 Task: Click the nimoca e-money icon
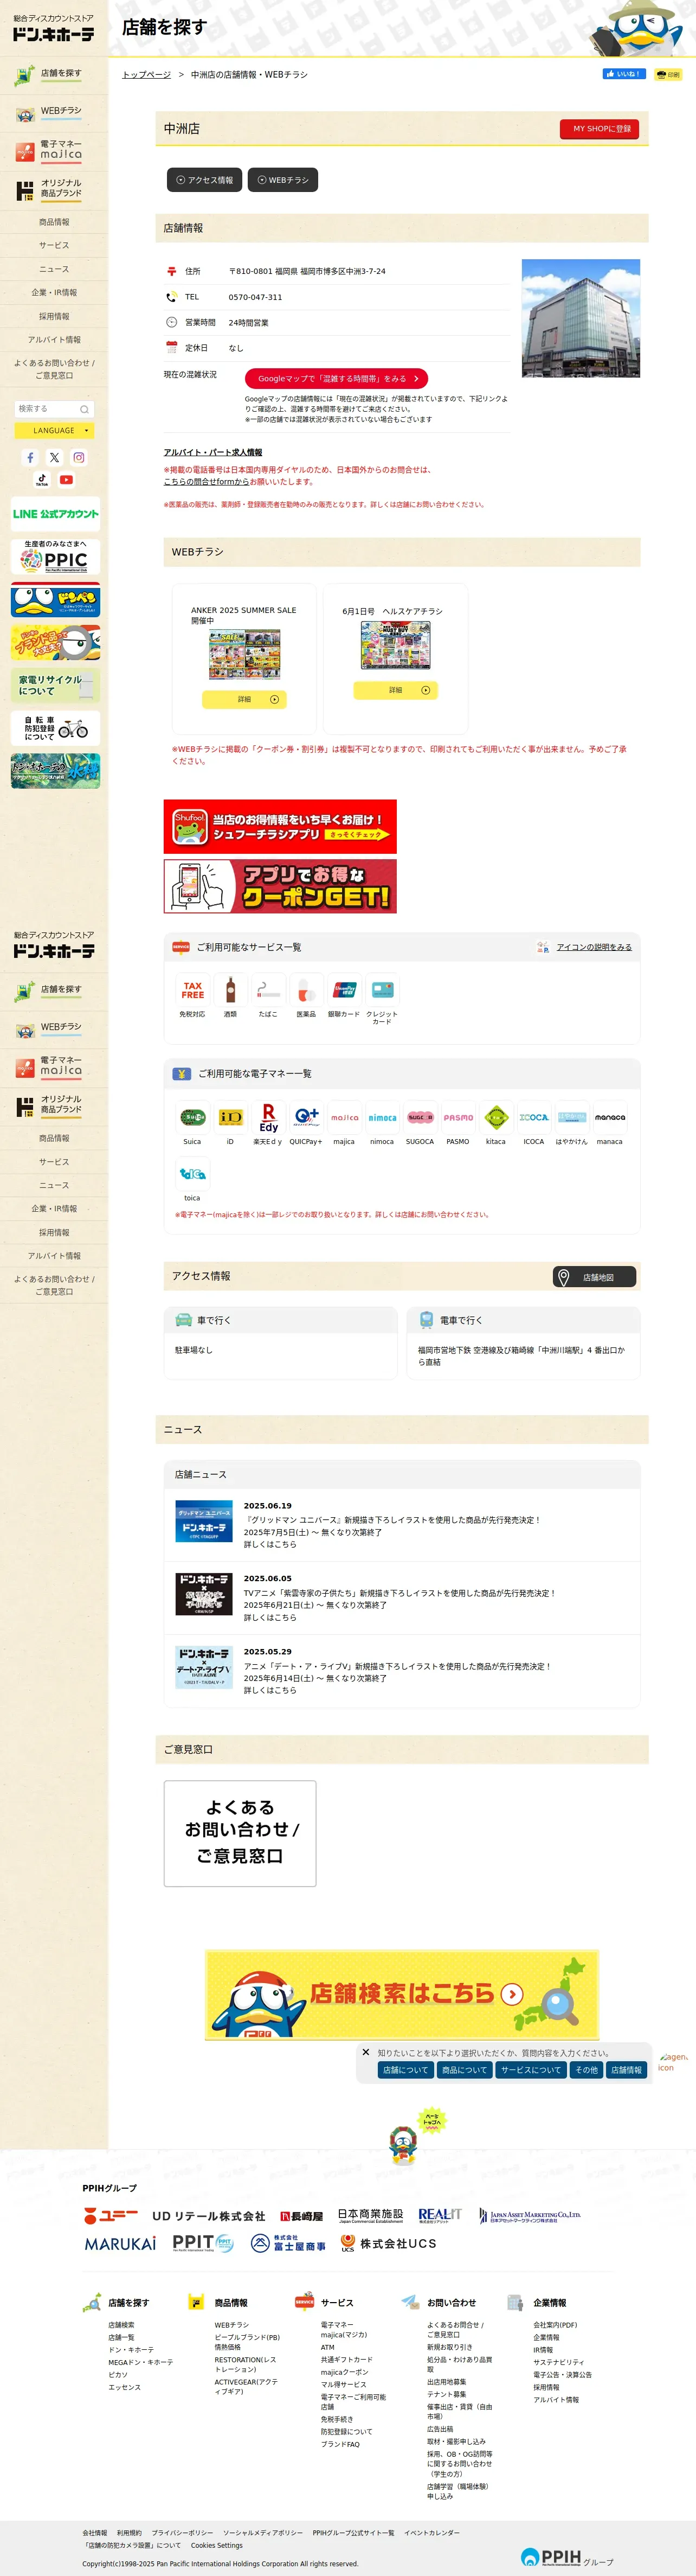pos(382,1117)
